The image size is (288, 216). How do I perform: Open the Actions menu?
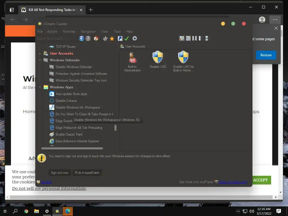click(x=52, y=31)
